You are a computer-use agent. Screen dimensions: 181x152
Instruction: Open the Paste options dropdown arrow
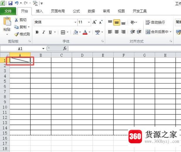pyautogui.click(x=7, y=34)
